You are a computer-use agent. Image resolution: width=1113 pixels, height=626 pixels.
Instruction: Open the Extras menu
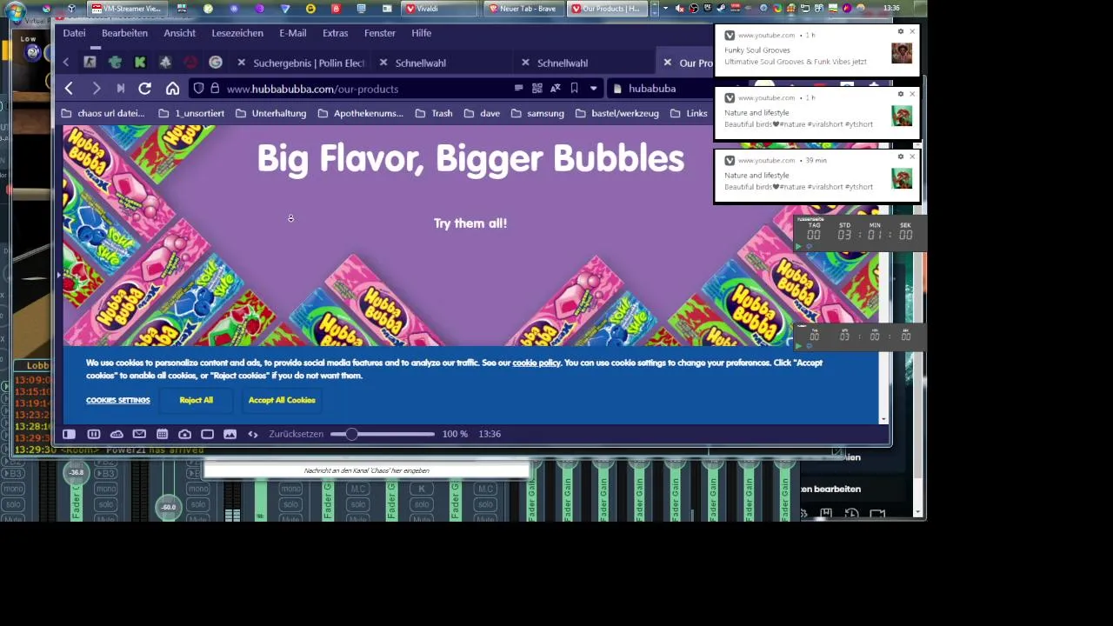click(x=336, y=33)
